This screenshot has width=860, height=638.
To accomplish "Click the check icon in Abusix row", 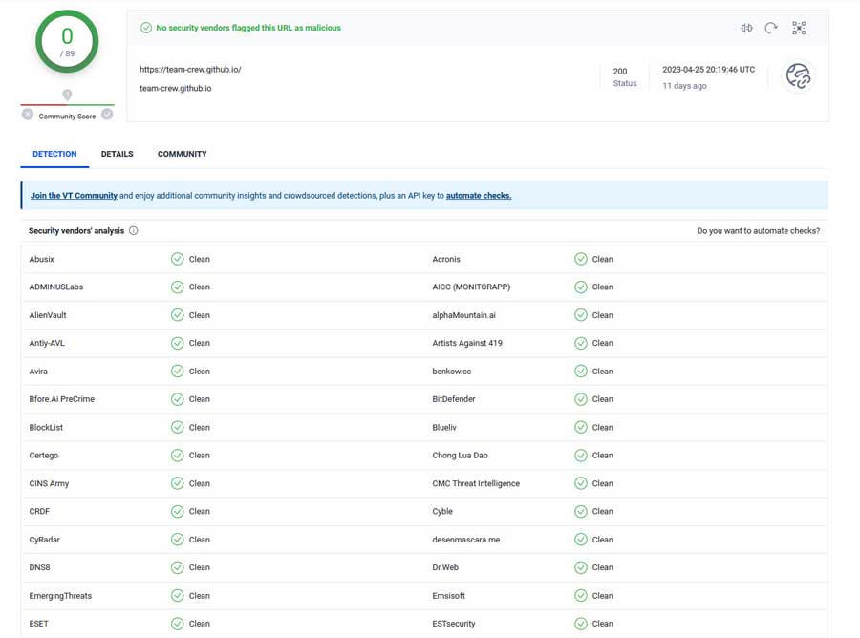I will point(177,259).
